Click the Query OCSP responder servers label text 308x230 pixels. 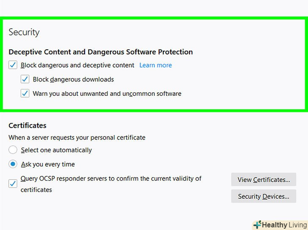point(111,179)
